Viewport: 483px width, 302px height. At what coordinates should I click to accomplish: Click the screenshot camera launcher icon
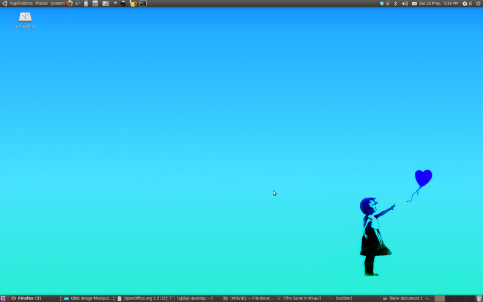point(105,4)
